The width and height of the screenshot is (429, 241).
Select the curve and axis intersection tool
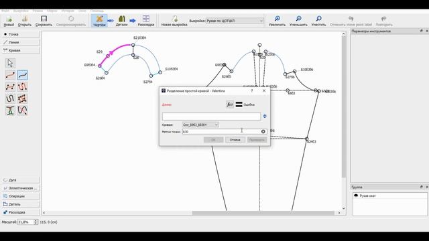coord(22,110)
